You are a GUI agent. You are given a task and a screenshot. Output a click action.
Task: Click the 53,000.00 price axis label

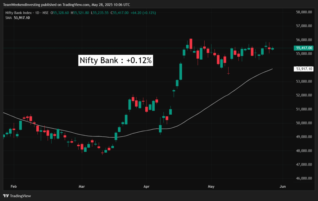[304, 81]
